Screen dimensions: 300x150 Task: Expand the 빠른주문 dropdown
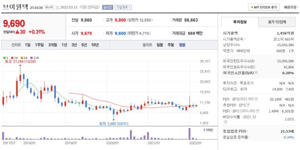click(x=291, y=7)
